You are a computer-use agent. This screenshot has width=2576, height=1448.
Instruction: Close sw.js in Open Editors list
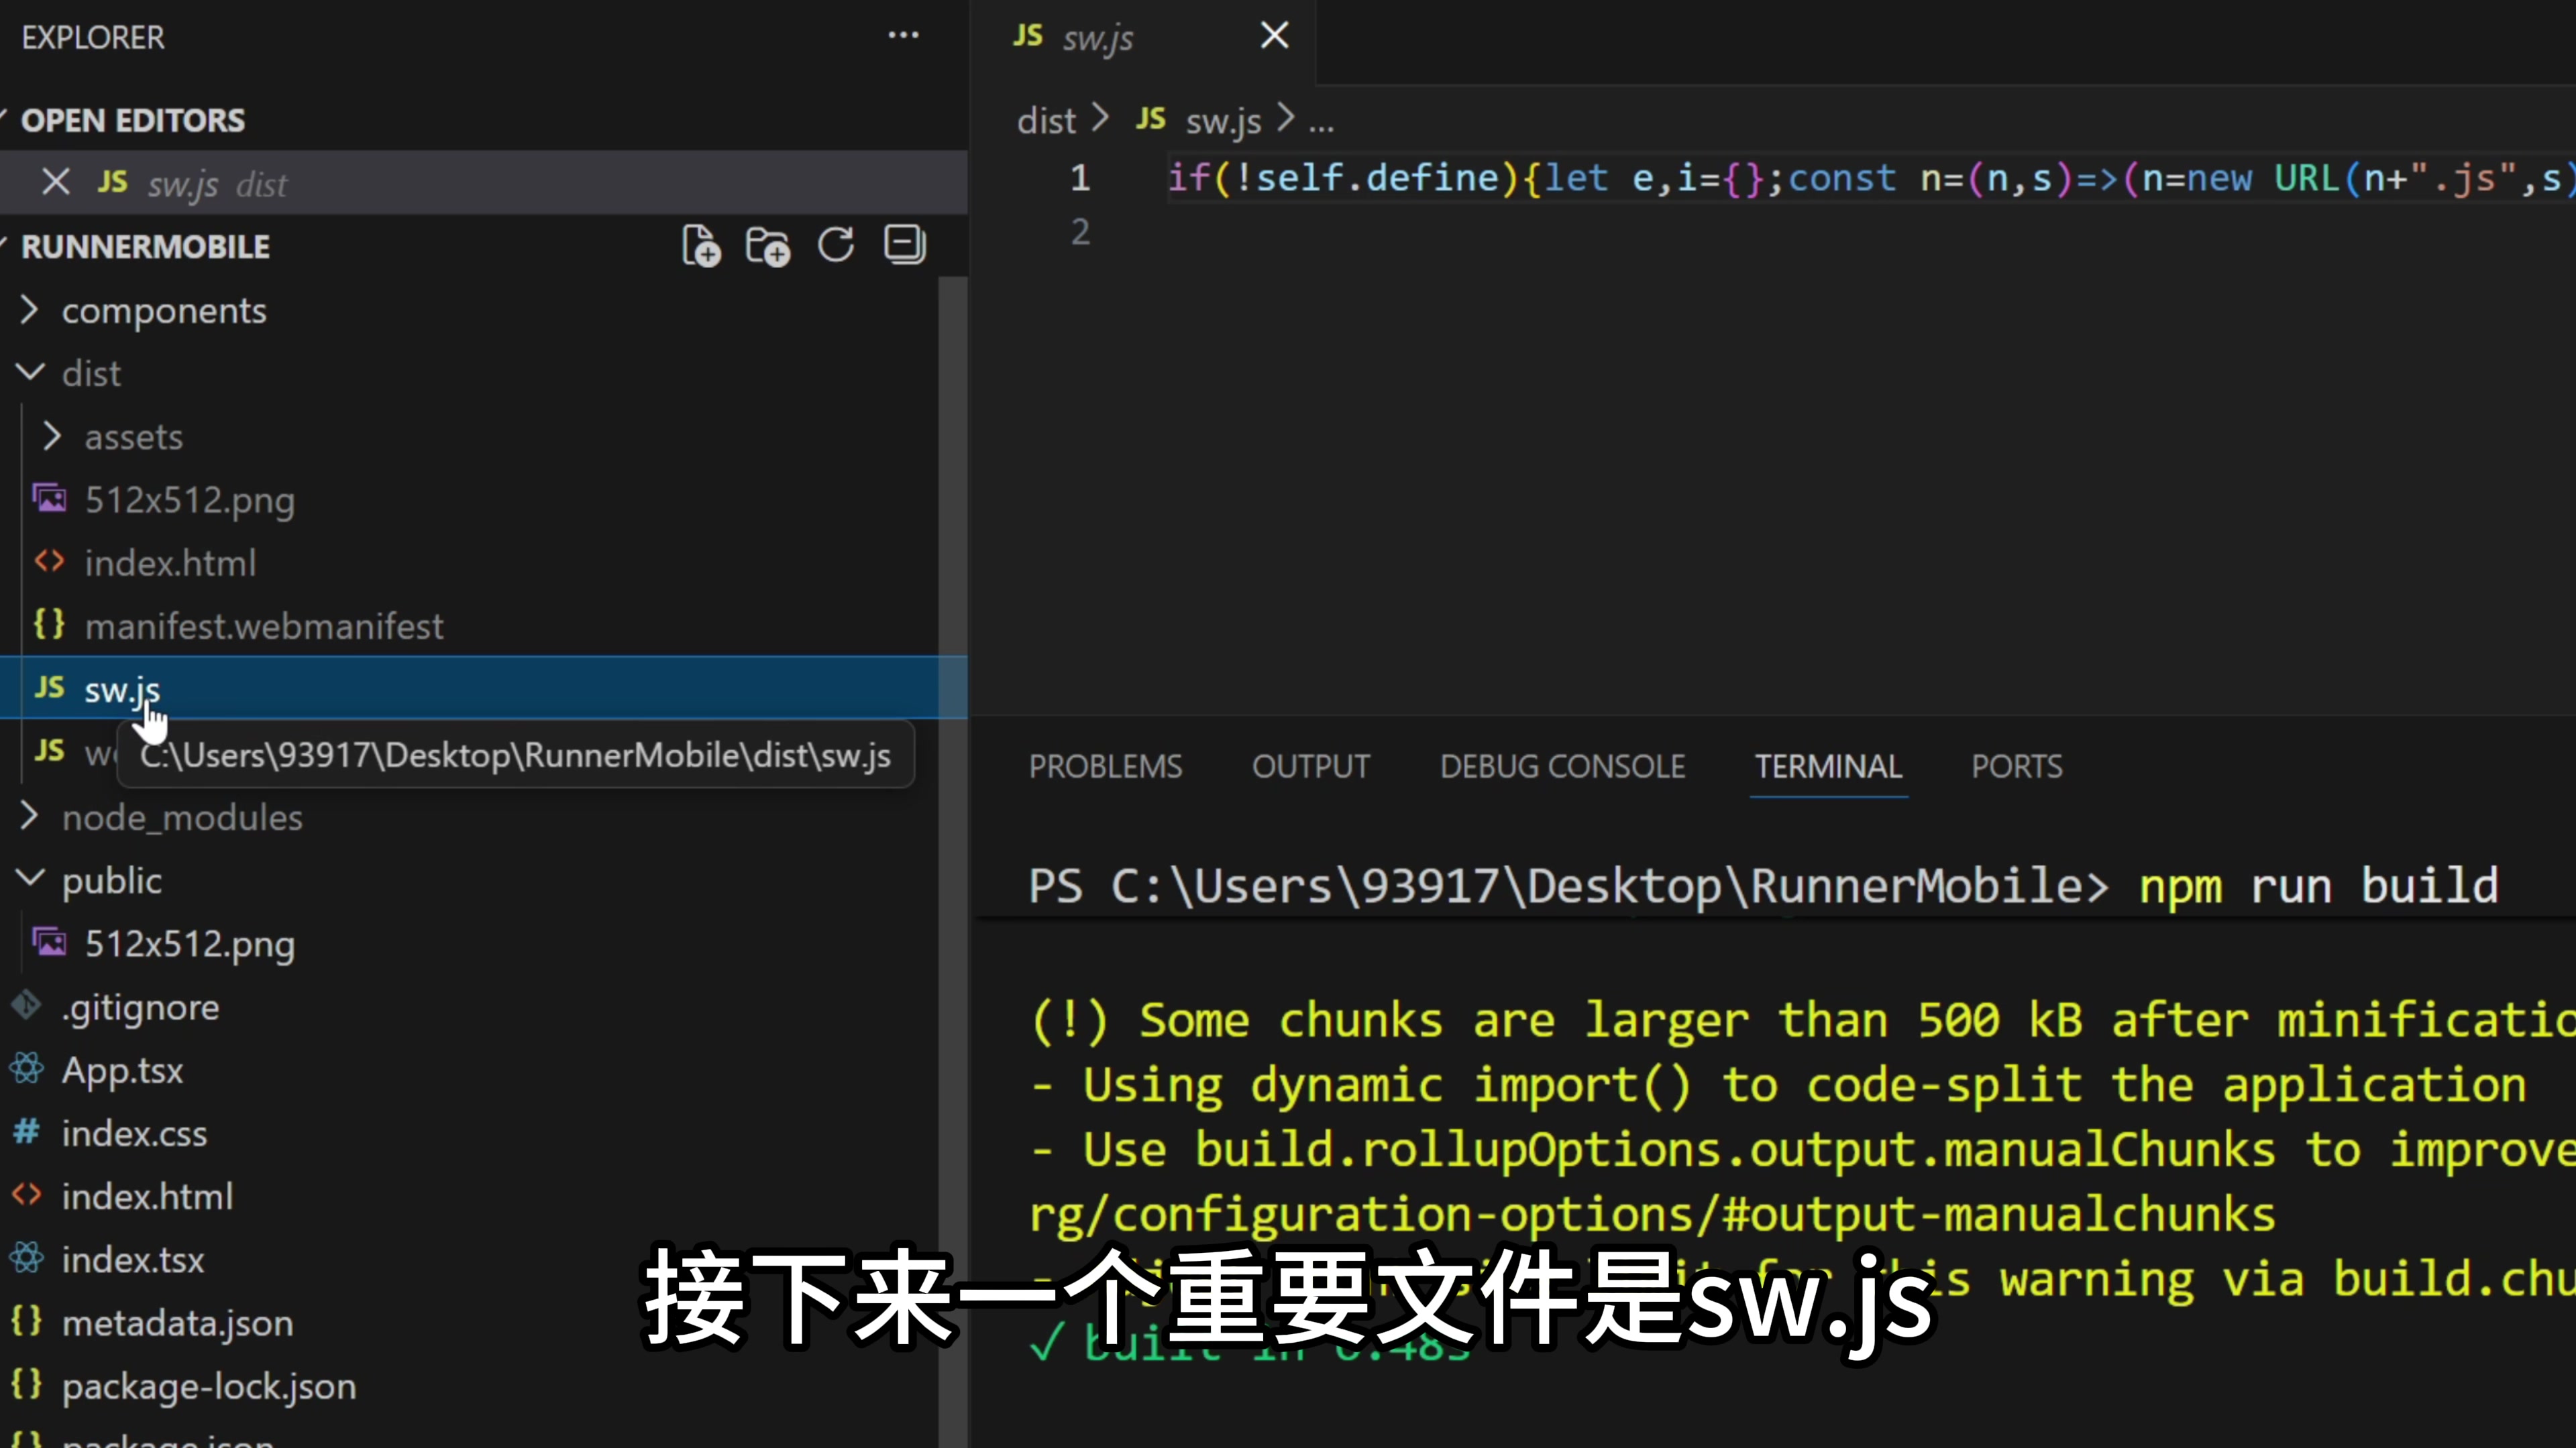pyautogui.click(x=56, y=183)
